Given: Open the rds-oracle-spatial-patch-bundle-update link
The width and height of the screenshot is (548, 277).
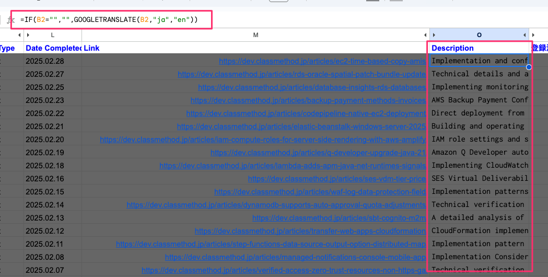Looking at the screenshot, I should click(301, 74).
